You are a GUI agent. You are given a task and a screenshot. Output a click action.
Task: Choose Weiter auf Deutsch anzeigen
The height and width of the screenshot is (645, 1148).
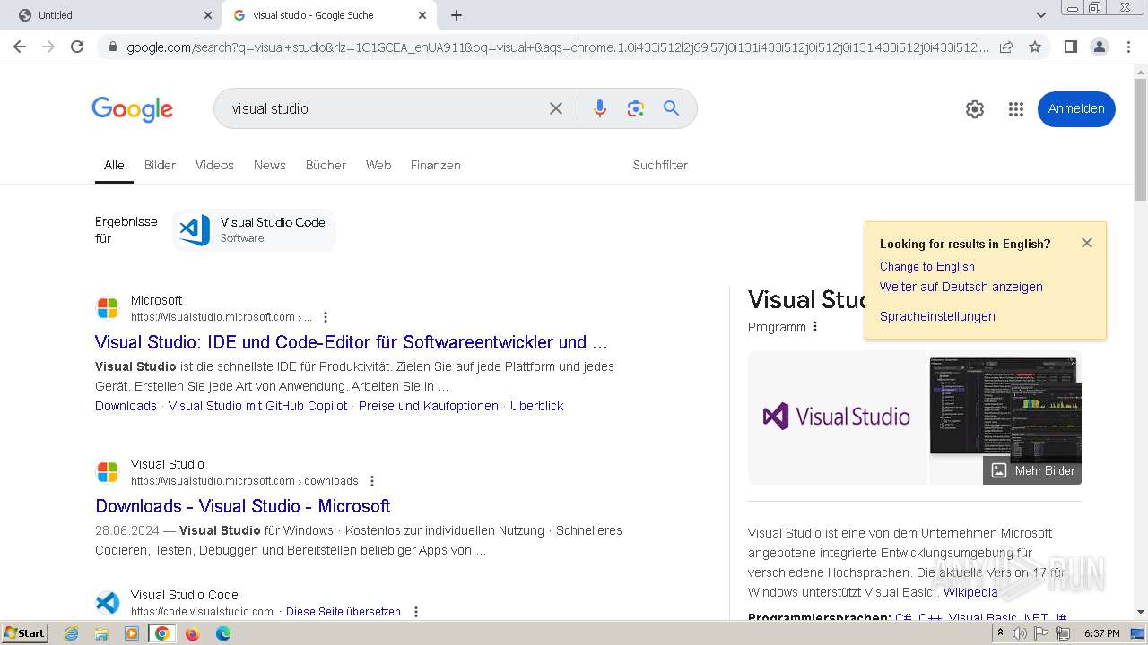pos(961,287)
